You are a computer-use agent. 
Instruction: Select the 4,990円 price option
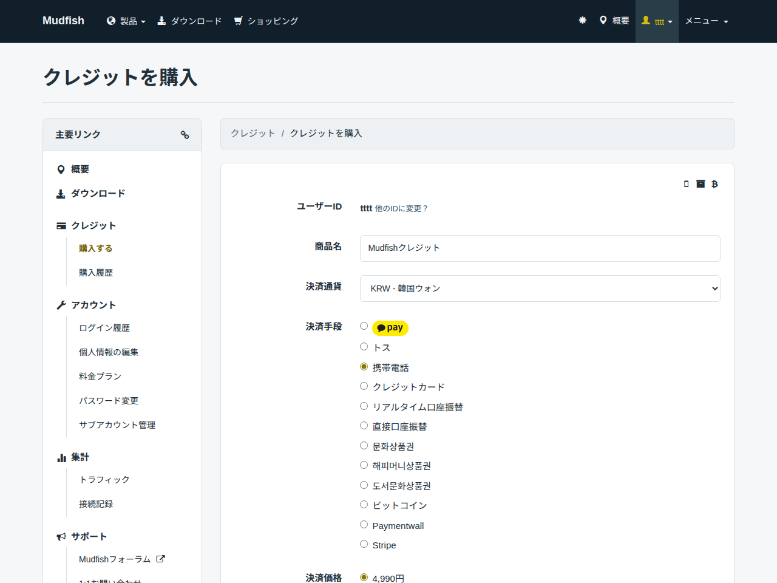click(364, 578)
